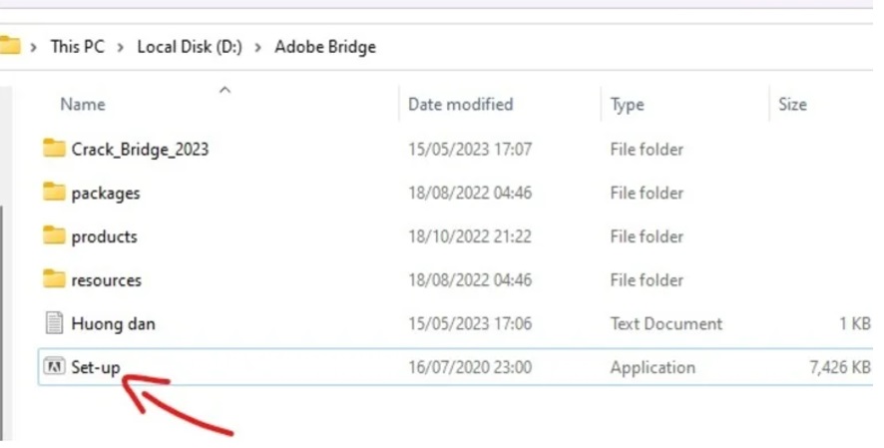This screenshot has width=884, height=448.
Task: Go to Local Disk (D:) breadcrumb
Action: (x=190, y=47)
